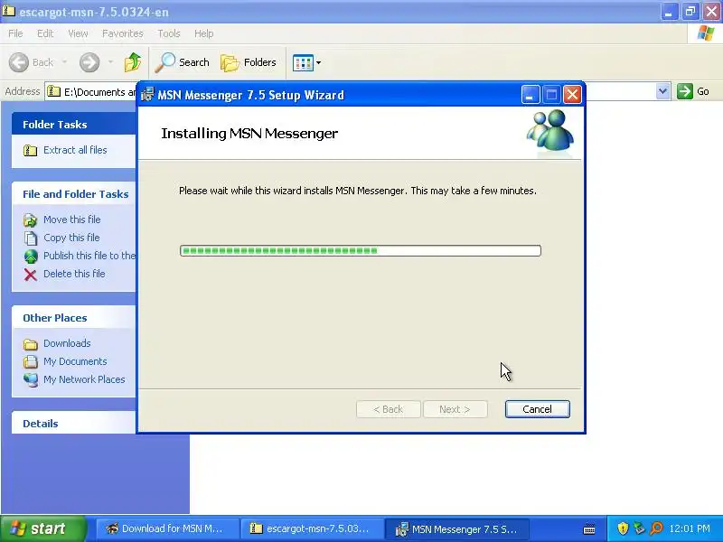Open My Network Places link
The width and height of the screenshot is (723, 542).
(84, 379)
